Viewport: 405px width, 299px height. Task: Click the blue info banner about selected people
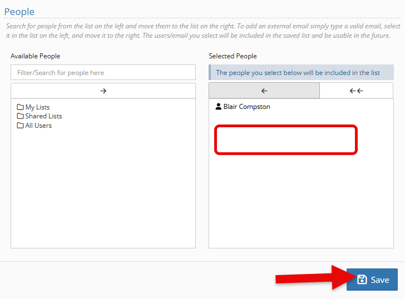pyautogui.click(x=301, y=72)
